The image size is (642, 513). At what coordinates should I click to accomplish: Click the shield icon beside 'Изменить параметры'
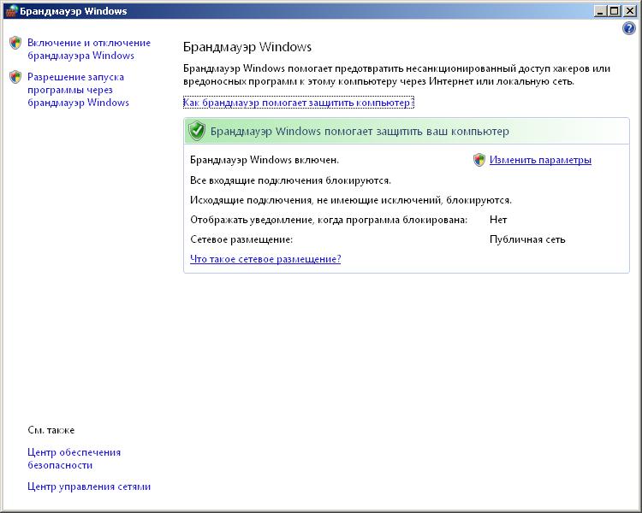(479, 160)
